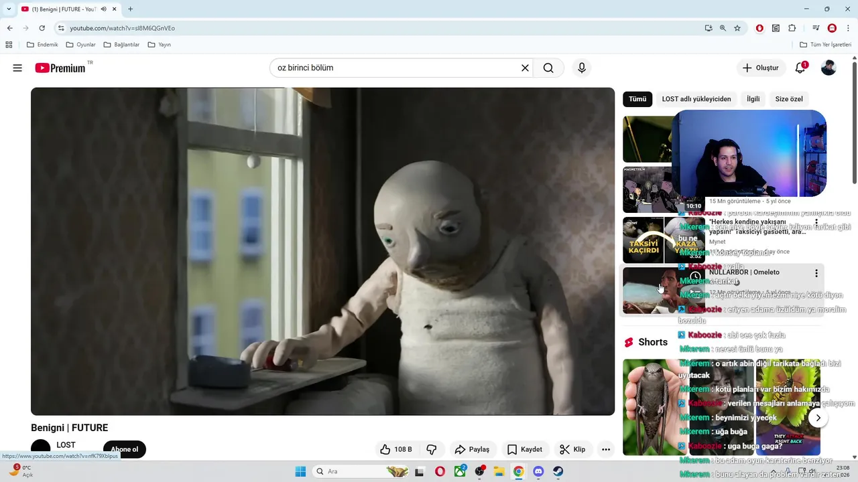Click the address bar URL

123,28
